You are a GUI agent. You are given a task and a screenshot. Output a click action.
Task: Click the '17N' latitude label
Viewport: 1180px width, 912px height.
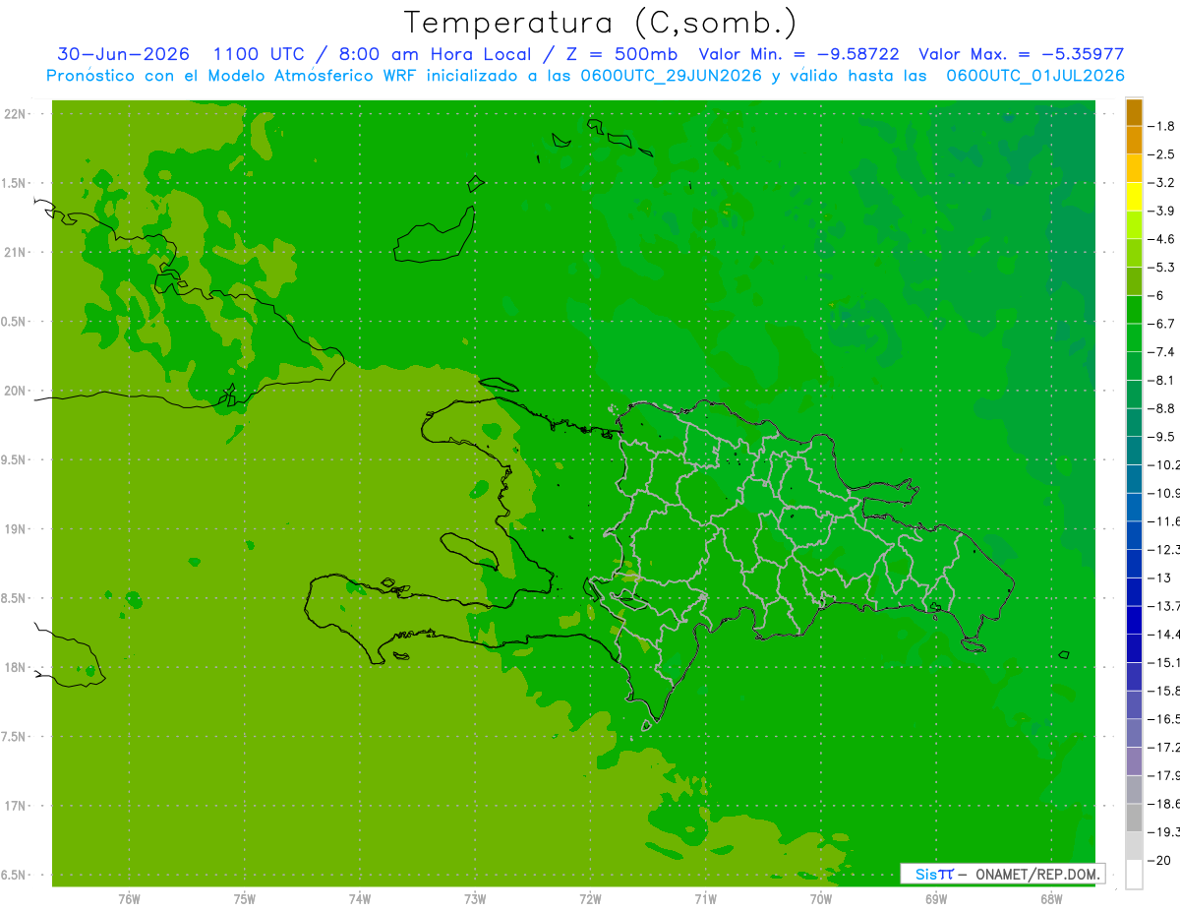pyautogui.click(x=15, y=806)
